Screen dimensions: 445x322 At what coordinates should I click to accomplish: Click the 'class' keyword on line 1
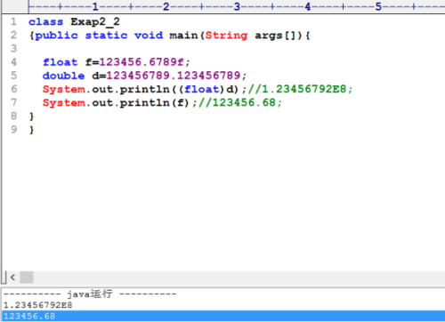[45, 22]
